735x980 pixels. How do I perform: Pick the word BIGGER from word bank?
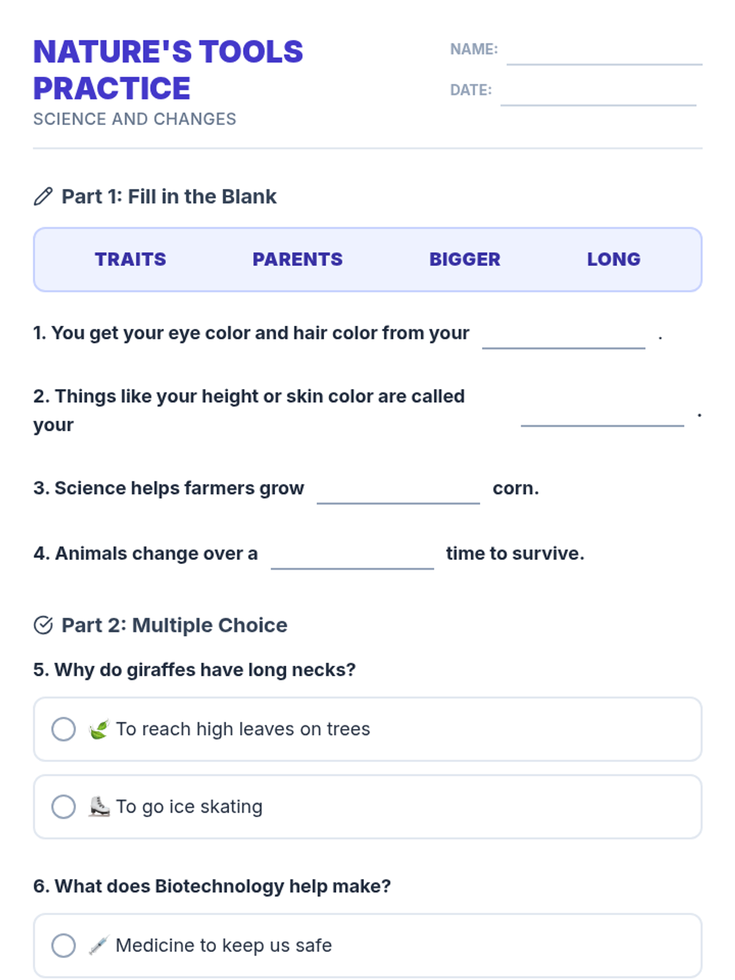(x=465, y=259)
